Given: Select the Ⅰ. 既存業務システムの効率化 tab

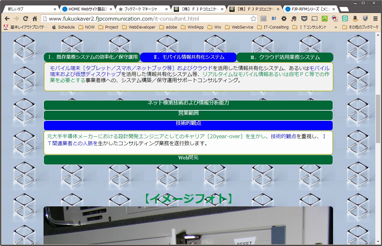Looking at the screenshot, I should pyautogui.click(x=92, y=57).
